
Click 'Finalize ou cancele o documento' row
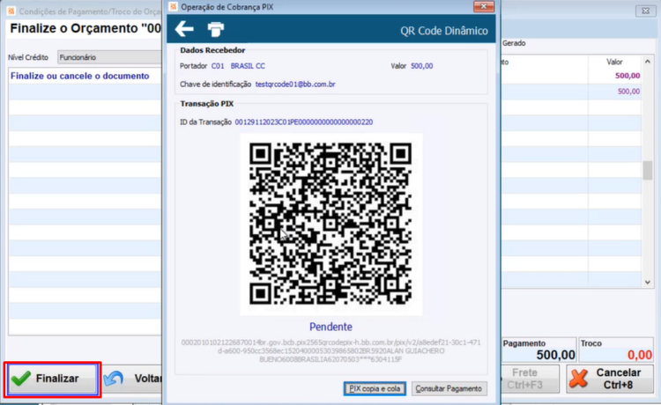click(85, 77)
